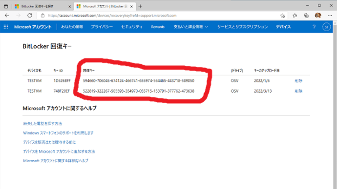Viewport: 337px width, 189px height.
Task: Open Microsoft アカウントに関する詳細なヘルプ link
Action: point(56,160)
